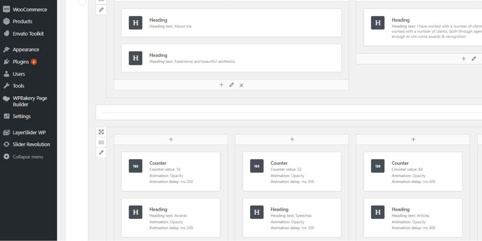
Task: Click the Collapse menu arrow icon
Action: 7,157
